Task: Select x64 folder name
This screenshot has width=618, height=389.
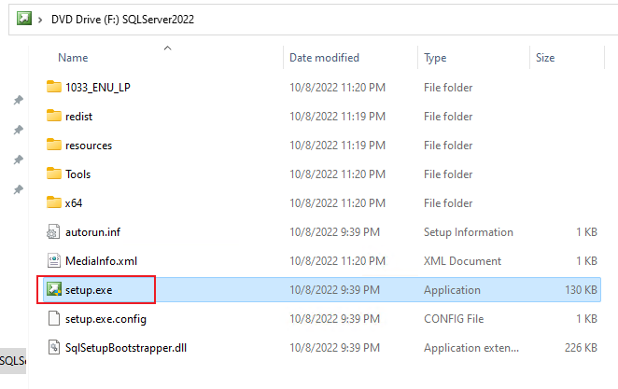Action: pos(74,203)
